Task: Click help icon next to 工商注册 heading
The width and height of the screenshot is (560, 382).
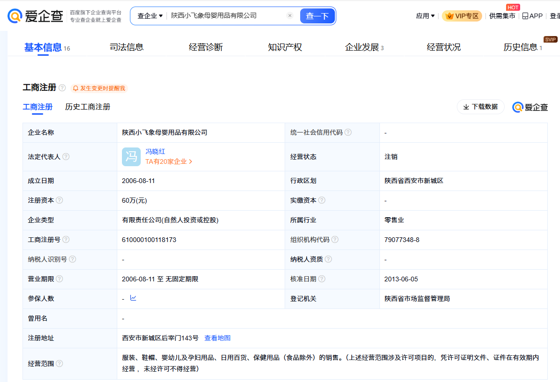Action: [62, 88]
